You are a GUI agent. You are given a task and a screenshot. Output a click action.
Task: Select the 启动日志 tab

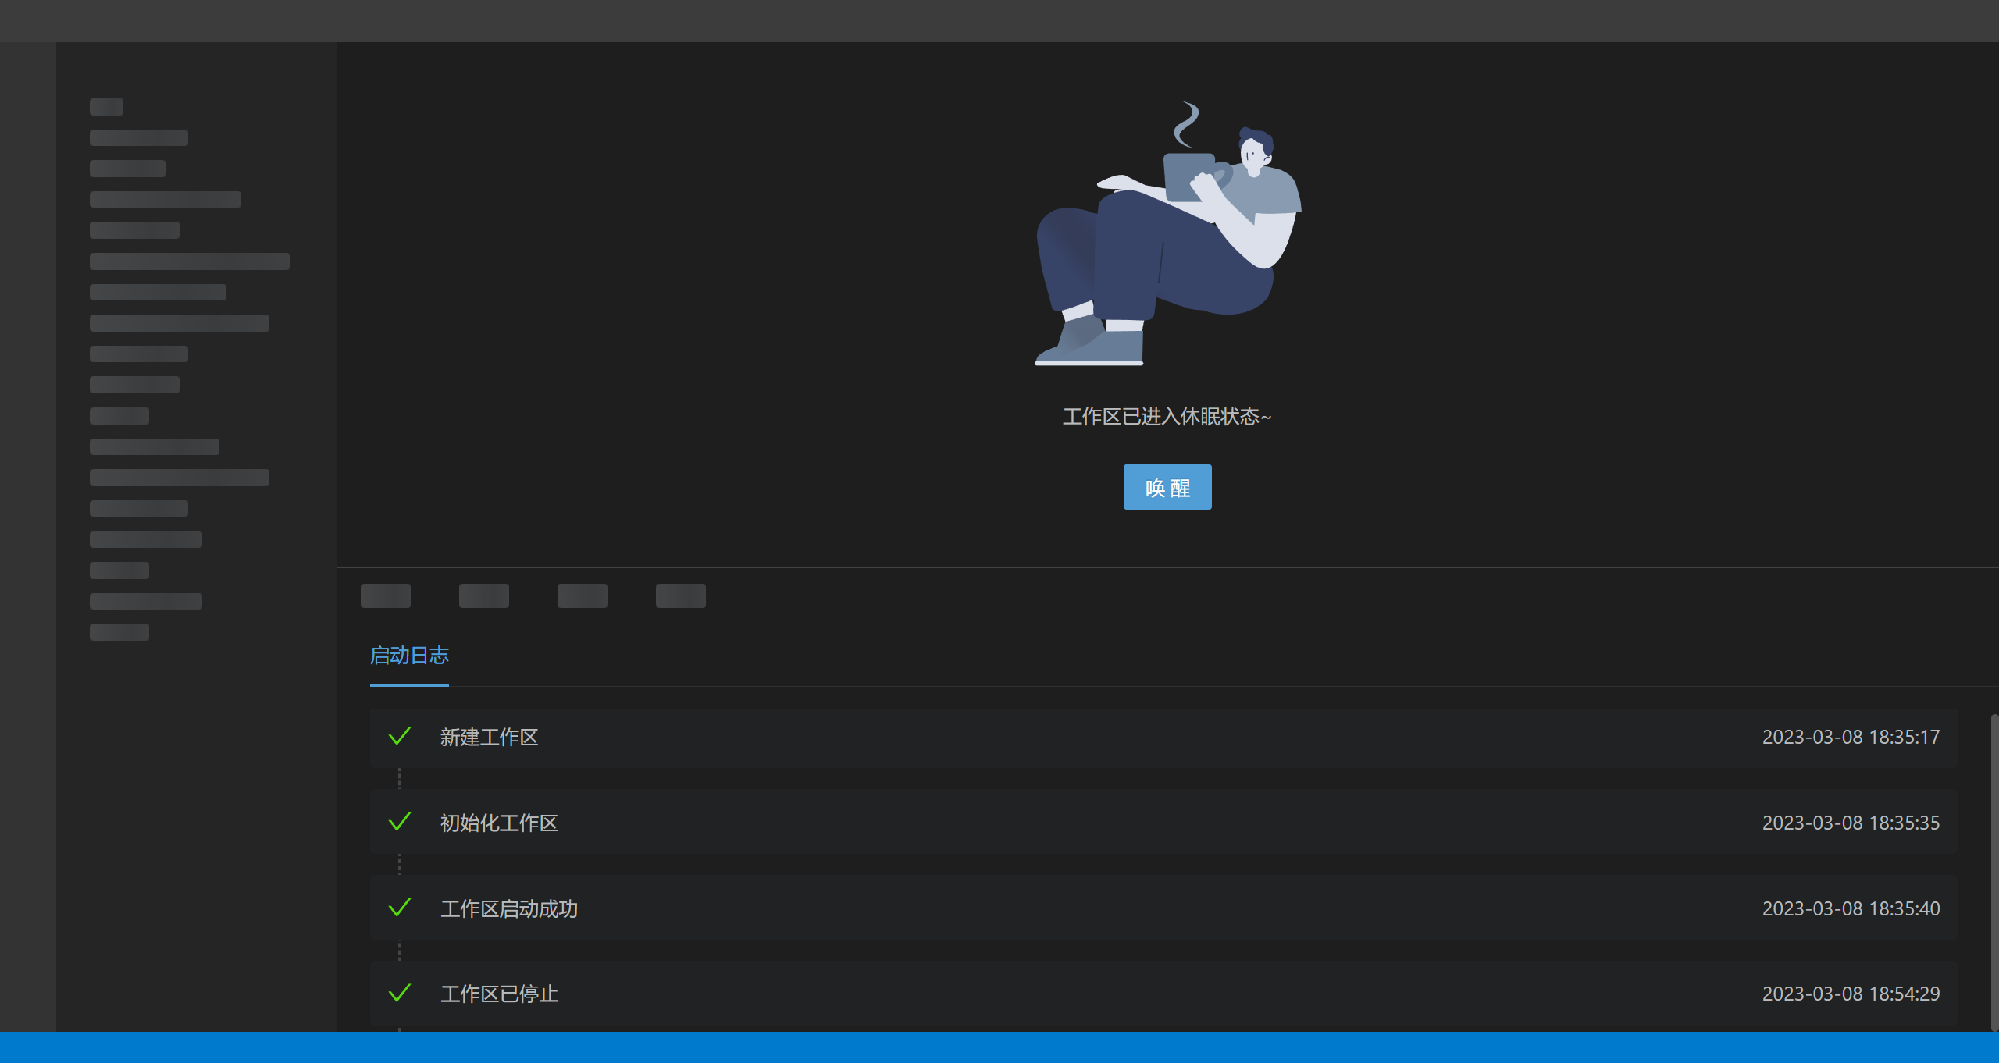click(408, 656)
